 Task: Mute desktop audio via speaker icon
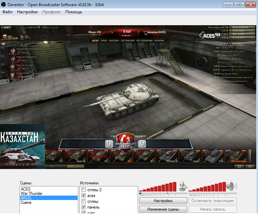tap(231, 186)
